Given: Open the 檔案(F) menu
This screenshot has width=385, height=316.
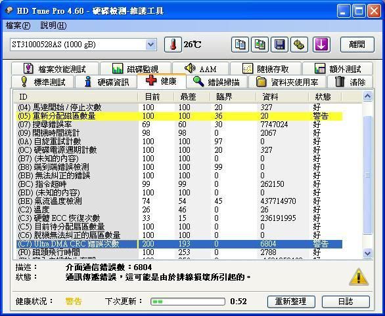Looking at the screenshot, I should point(18,26).
